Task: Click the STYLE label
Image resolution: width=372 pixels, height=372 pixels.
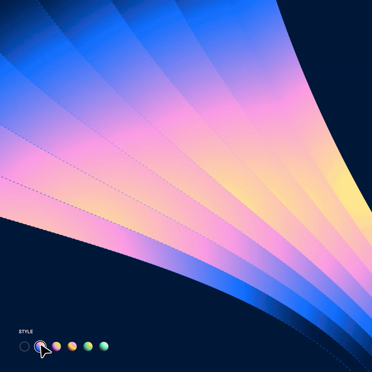Action: (x=26, y=332)
